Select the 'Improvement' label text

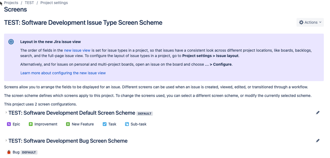pos(46,124)
